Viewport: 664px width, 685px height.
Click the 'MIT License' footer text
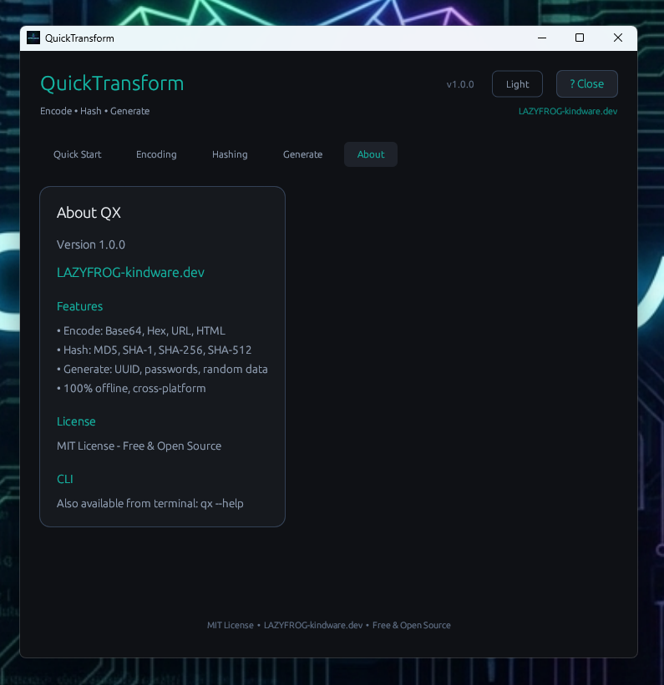click(x=230, y=625)
